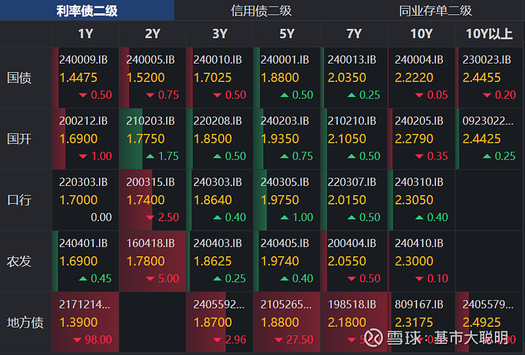Open bond 200315.IB cell
Image resolution: width=525 pixels, height=355 pixels.
153,200
